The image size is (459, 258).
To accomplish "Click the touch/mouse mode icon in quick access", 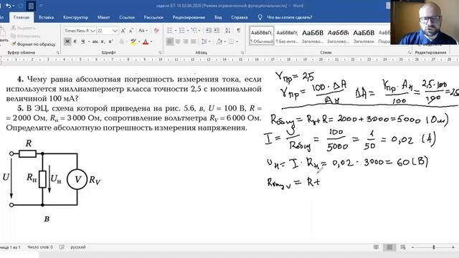I will [x=31, y=6].
